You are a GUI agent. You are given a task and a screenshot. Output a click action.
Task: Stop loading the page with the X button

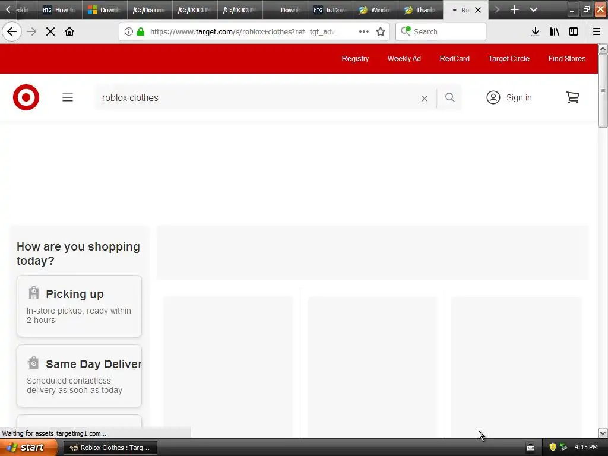click(x=50, y=31)
